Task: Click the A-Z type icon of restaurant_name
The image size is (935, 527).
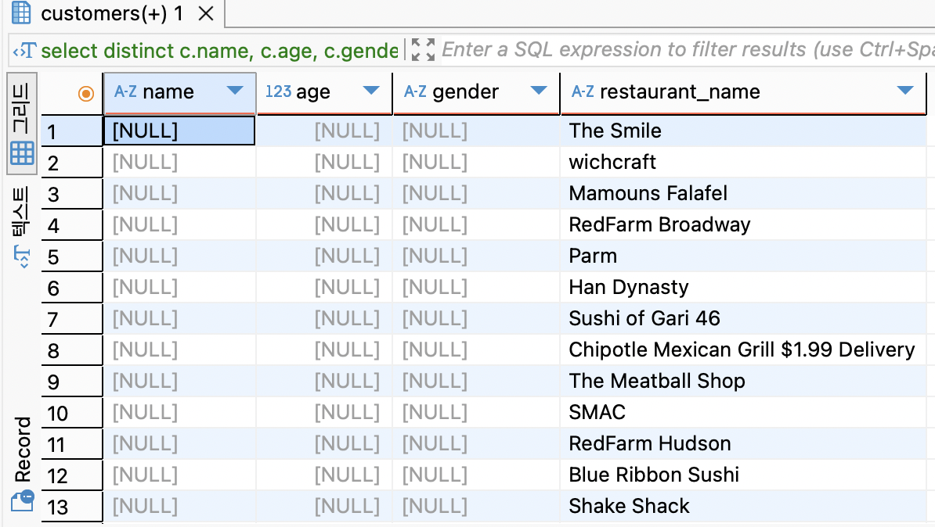Action: pyautogui.click(x=583, y=91)
